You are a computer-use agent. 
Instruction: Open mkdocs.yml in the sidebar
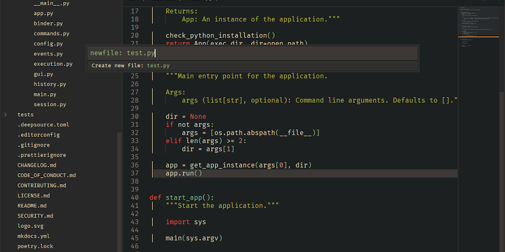(34, 236)
